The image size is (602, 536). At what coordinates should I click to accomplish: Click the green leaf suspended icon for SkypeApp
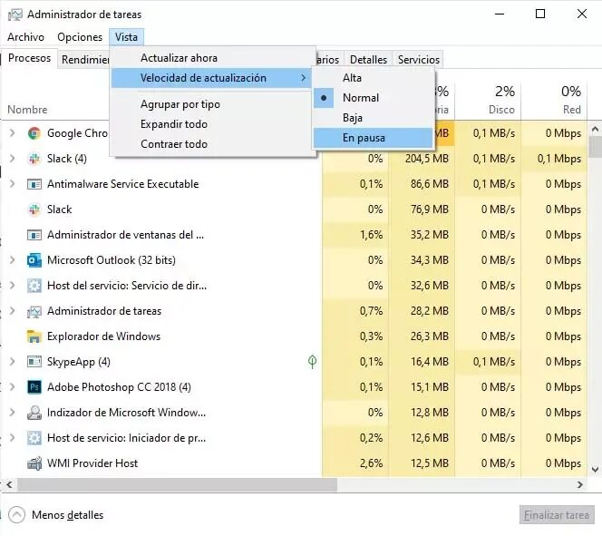point(313,361)
